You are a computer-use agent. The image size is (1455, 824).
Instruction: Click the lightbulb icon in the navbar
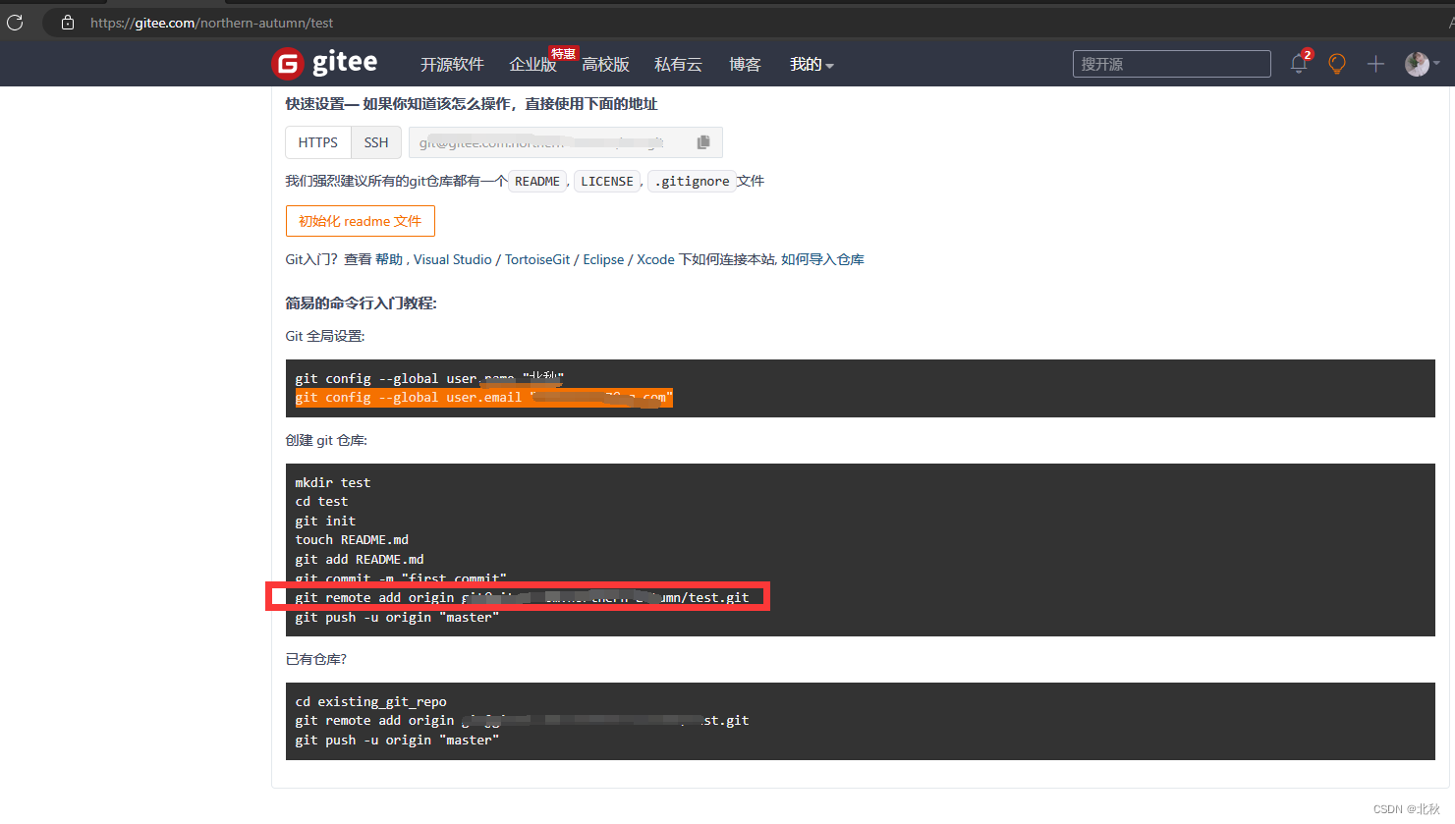pos(1336,63)
